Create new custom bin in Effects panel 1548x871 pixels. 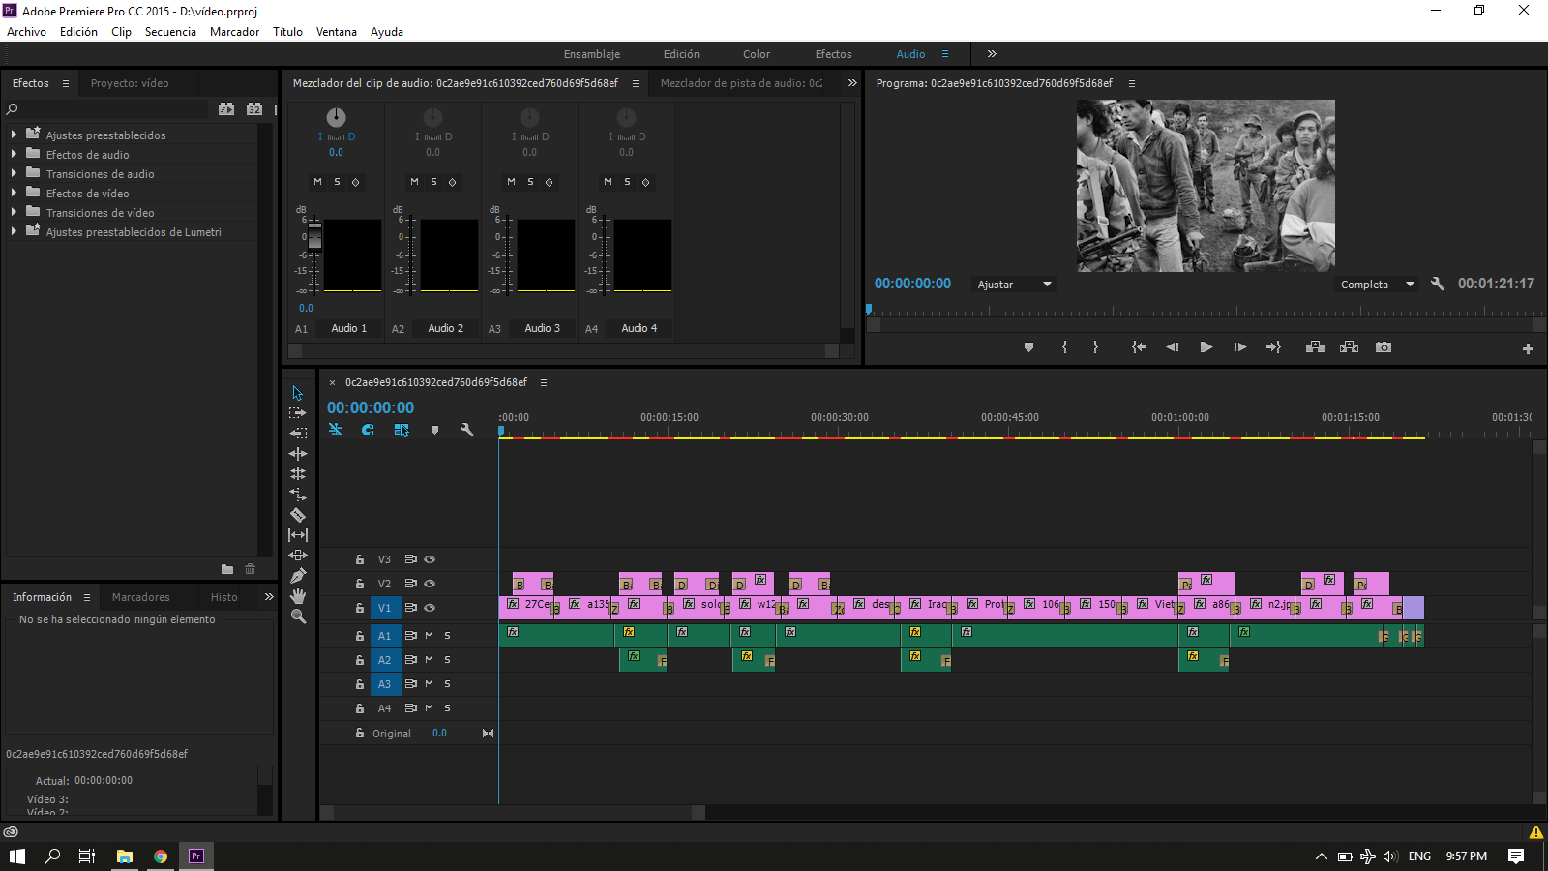click(x=227, y=569)
